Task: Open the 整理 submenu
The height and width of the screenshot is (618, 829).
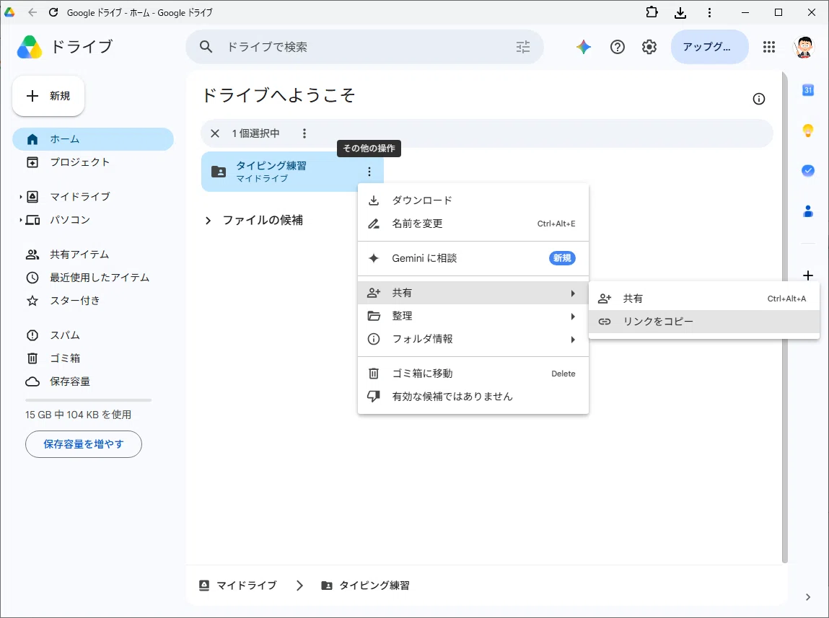Action: coord(473,316)
